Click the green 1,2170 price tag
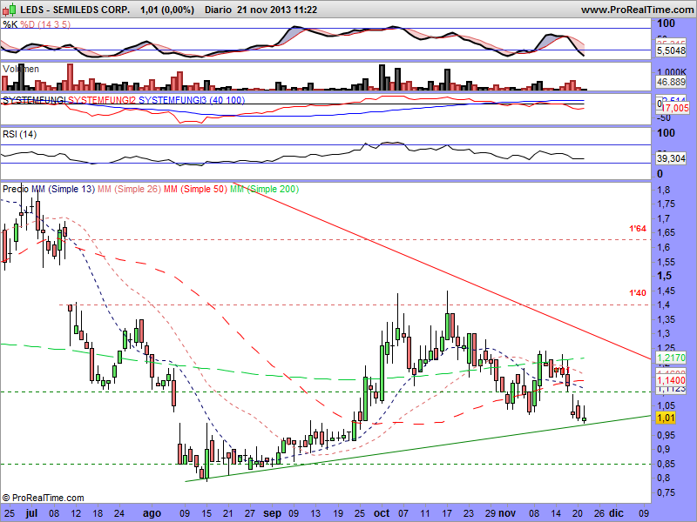Viewport: 697px width, 522px height. click(x=671, y=358)
